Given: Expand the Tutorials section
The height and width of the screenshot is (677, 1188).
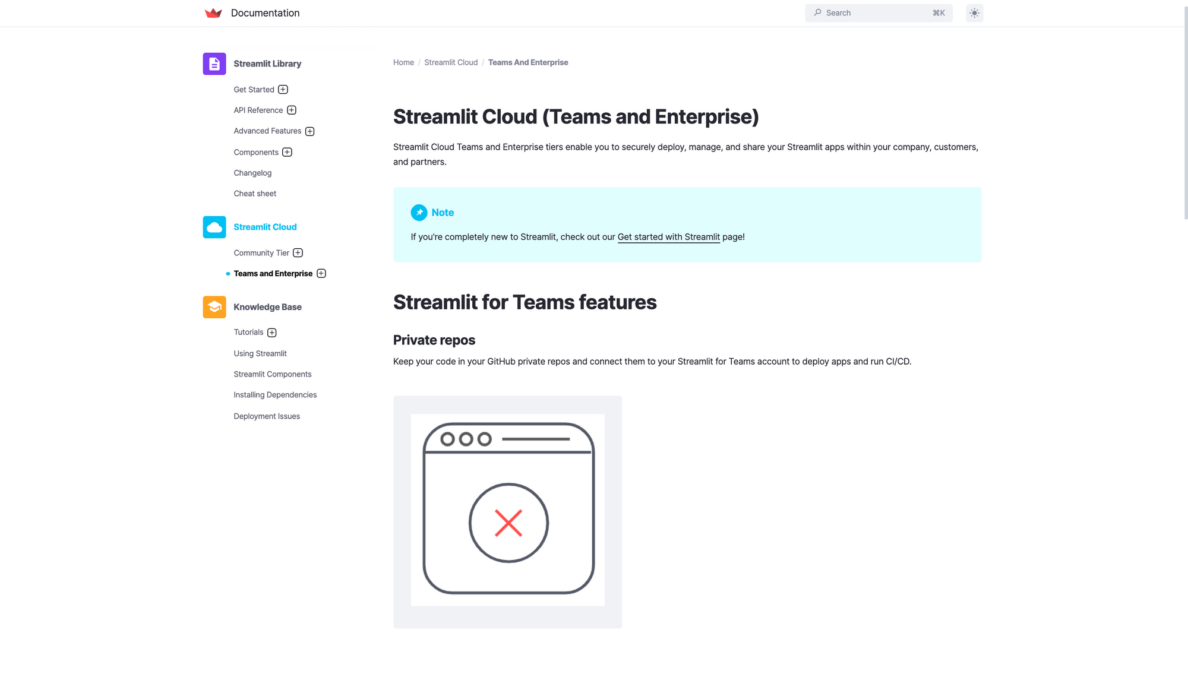Looking at the screenshot, I should (x=272, y=333).
